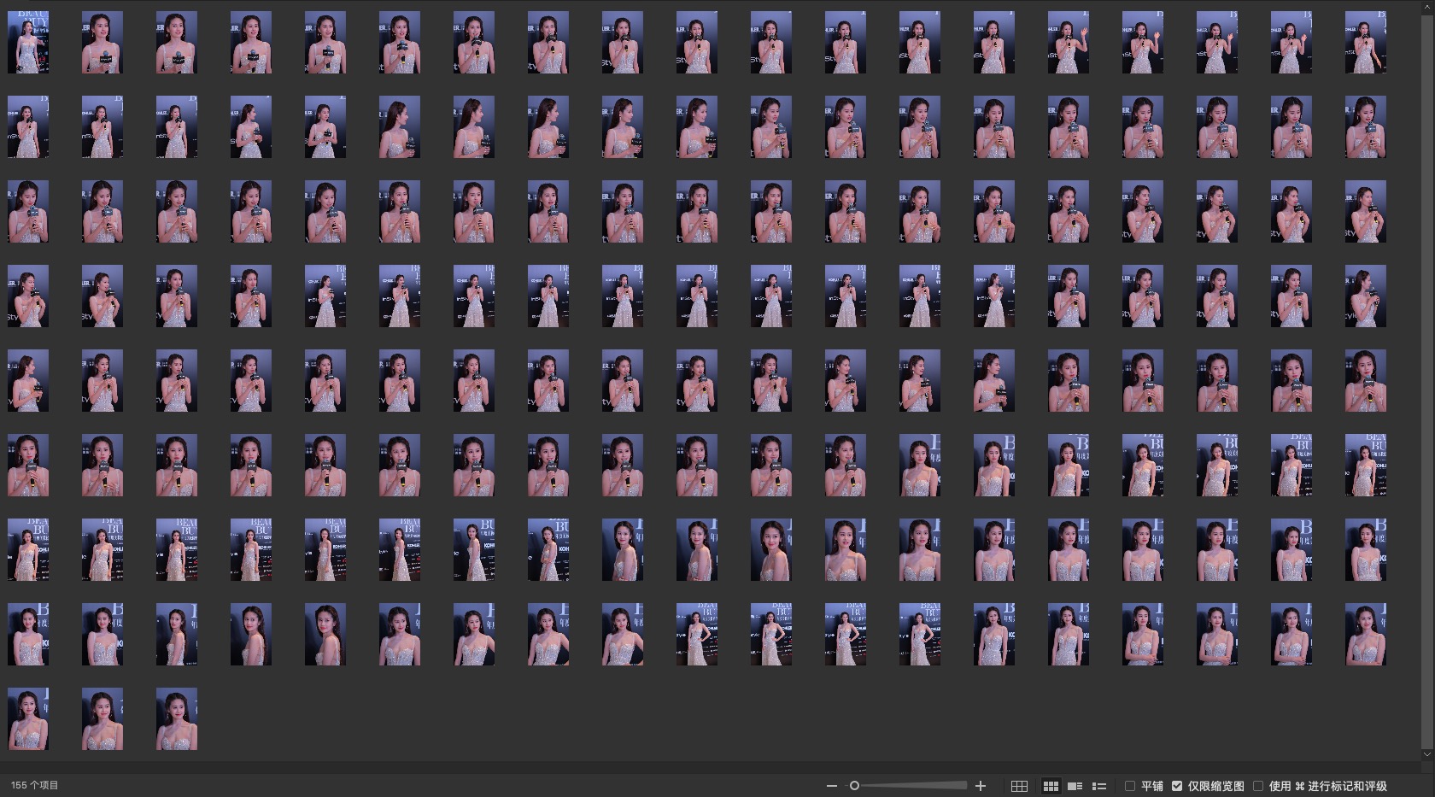Click the minus icon to shrink thumbnails
Image resolution: width=1435 pixels, height=797 pixels.
pos(832,786)
